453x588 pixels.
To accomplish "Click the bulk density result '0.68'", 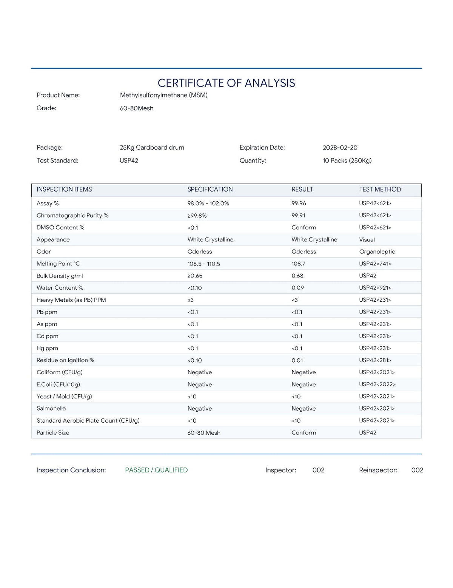I will (297, 276).
